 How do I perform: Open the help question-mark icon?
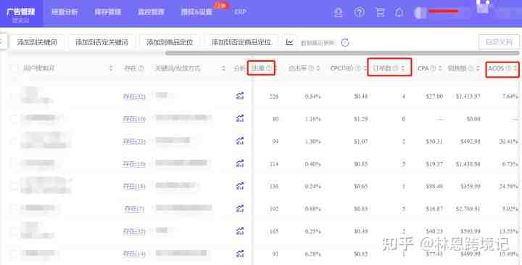click(359, 12)
